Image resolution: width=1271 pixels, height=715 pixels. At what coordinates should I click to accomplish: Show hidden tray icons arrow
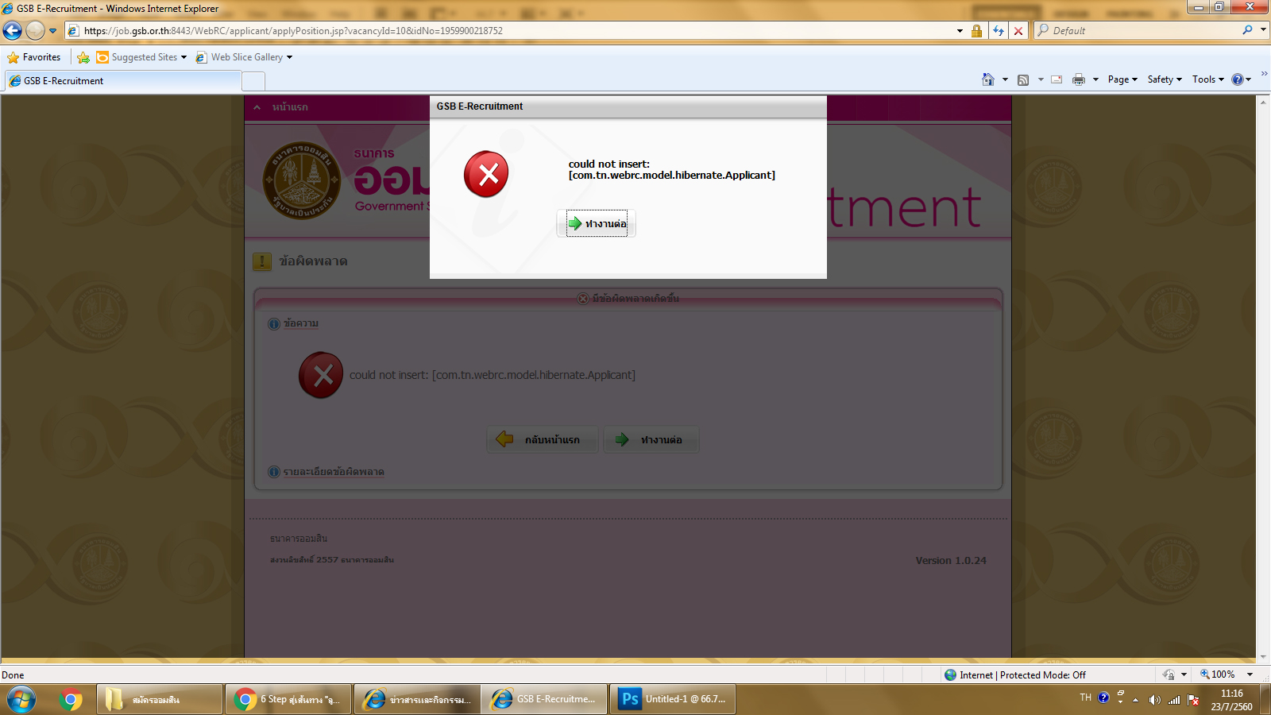1135,700
